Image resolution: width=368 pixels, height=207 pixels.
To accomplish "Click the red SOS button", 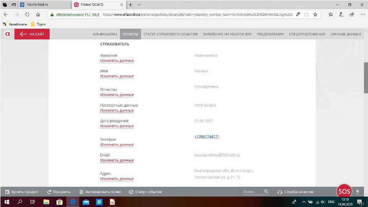I will [344, 192].
